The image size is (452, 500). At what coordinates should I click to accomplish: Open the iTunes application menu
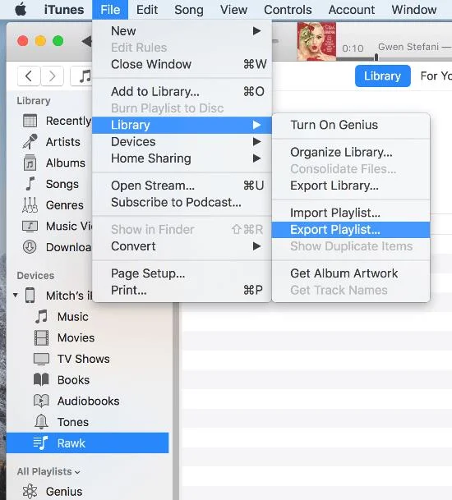click(x=64, y=10)
